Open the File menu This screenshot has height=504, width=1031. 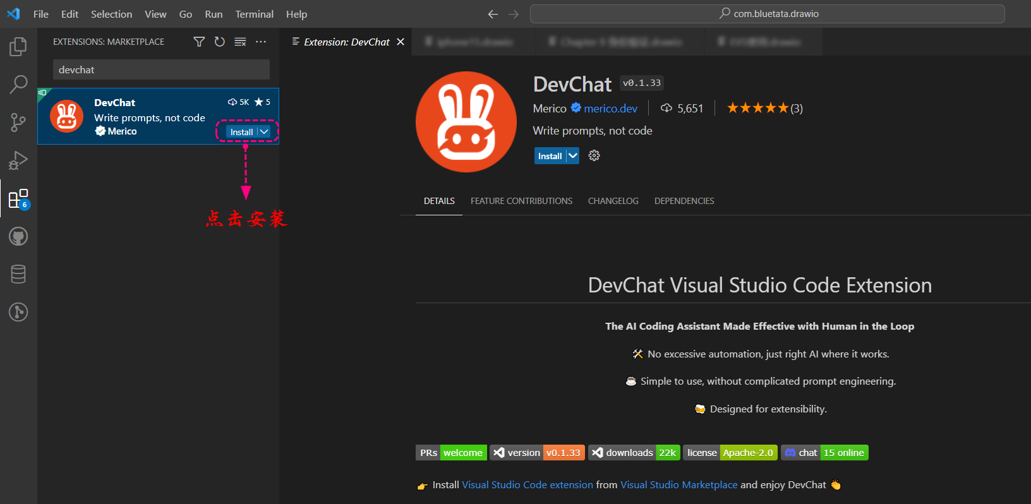[41, 14]
